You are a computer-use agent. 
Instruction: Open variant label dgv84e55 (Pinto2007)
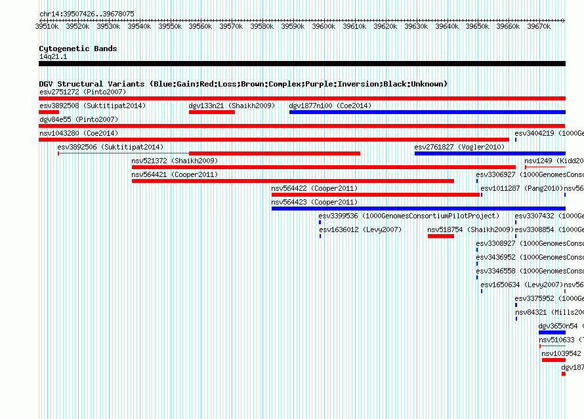[x=79, y=119]
